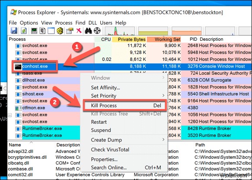Image resolution: width=252 pixels, height=180 pixels.
Task: Sort by upper pane Description column header
Action: 225,39
